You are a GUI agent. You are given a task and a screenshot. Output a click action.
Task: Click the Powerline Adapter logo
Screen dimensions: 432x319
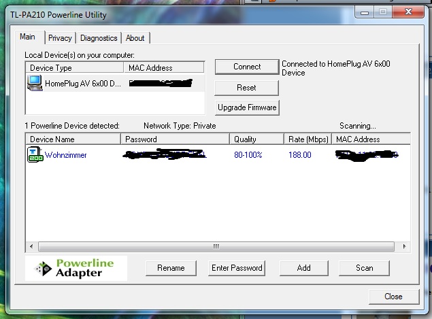pyautogui.click(x=76, y=268)
